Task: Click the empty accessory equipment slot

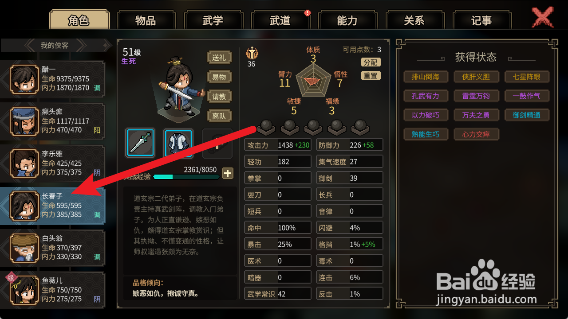Action: [217, 143]
